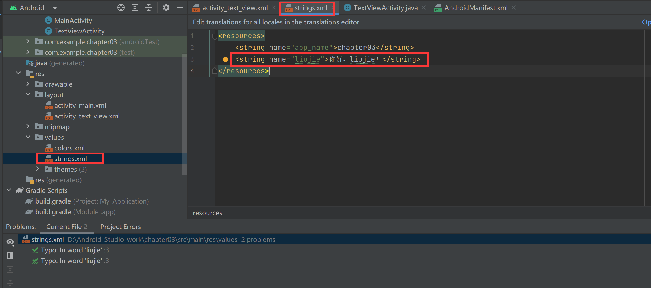The height and width of the screenshot is (288, 651).
Task: Click the Expand All icon in Problems panel
Action: [x=10, y=269]
